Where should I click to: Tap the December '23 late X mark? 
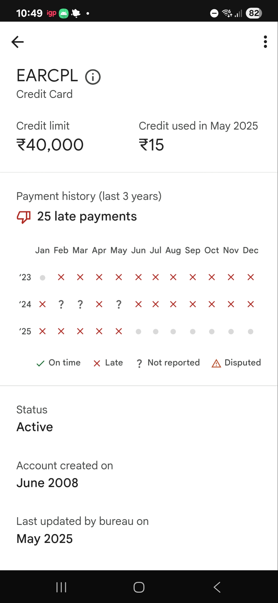(250, 277)
